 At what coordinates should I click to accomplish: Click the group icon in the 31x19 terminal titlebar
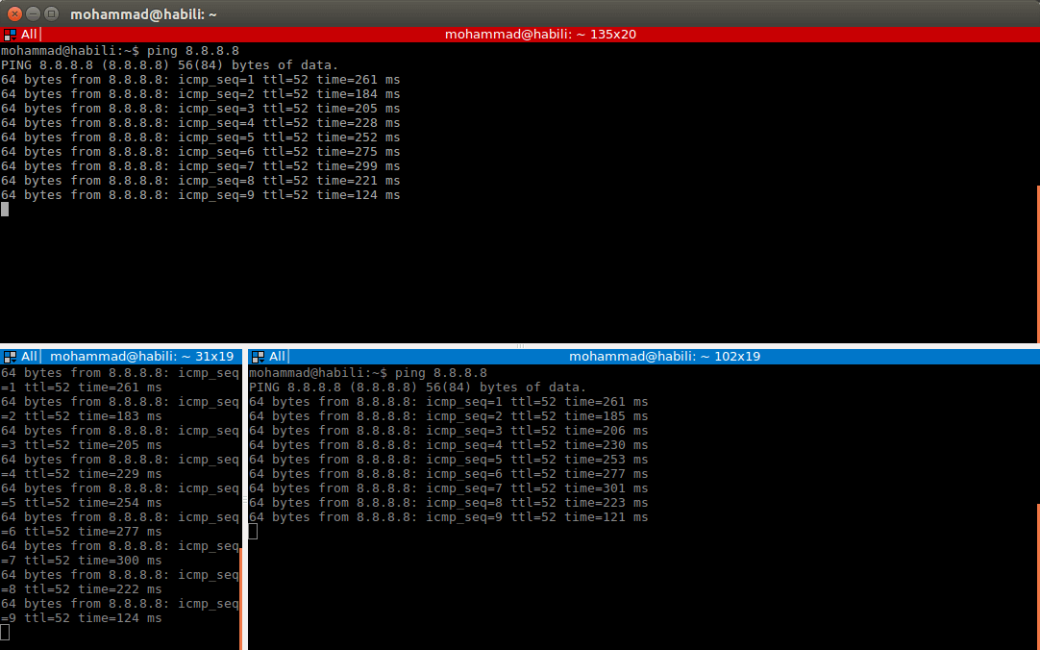click(10, 356)
